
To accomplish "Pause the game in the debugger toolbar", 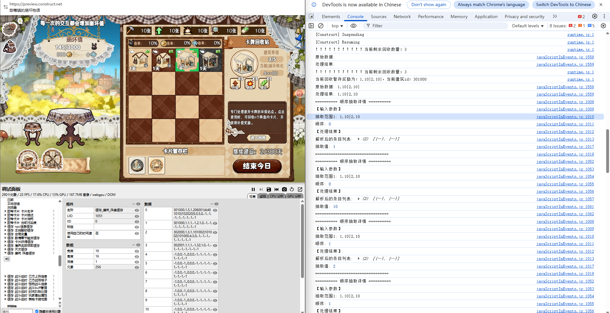I will tap(253, 190).
